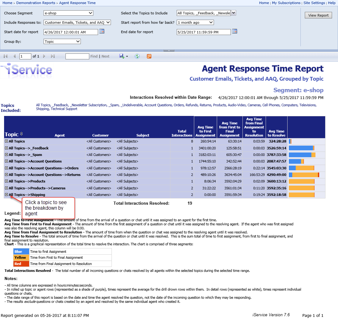Open Site Settings in the top bar
This screenshot has height=325, width=338.
pos(314,3)
